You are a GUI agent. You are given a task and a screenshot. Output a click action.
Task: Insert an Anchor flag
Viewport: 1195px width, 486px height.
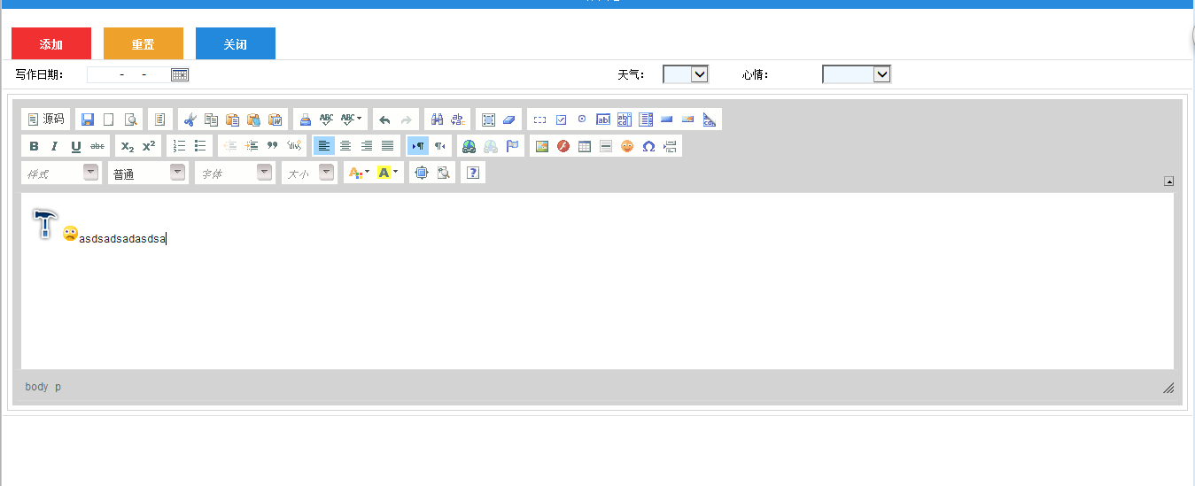click(x=512, y=146)
